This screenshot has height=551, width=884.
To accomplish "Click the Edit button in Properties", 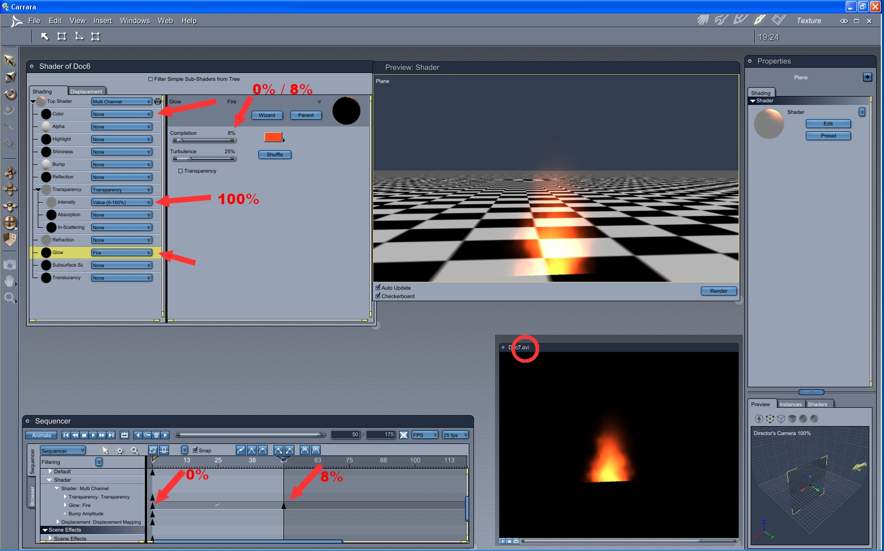I will coord(828,124).
